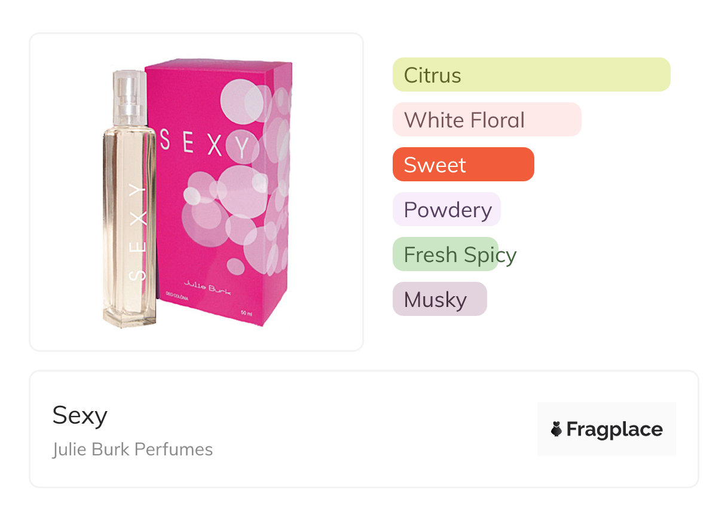Viewport: 728px width, 517px height.
Task: Click the SEXY lettering on the pink box
Action: coord(204,145)
